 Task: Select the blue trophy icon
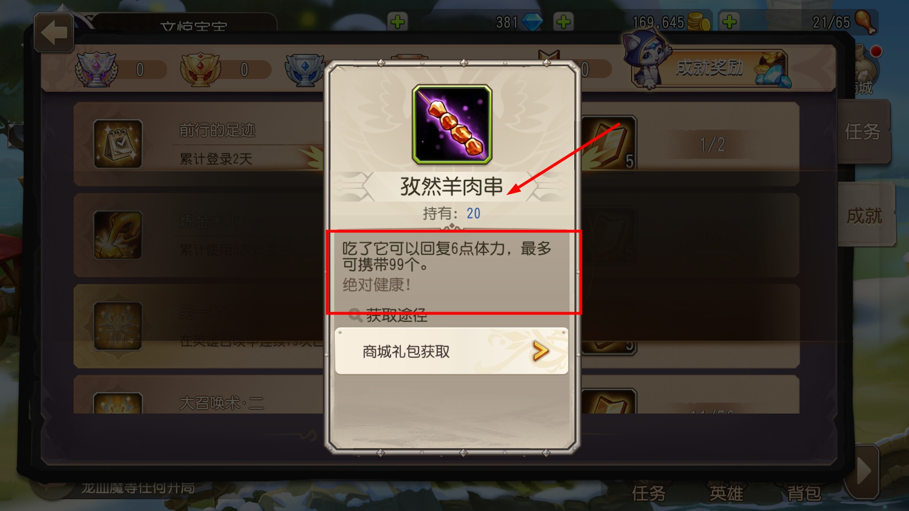(x=304, y=69)
